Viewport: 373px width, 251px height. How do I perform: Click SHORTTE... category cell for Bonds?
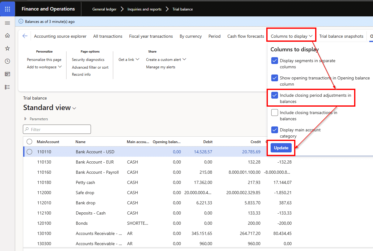click(x=138, y=223)
